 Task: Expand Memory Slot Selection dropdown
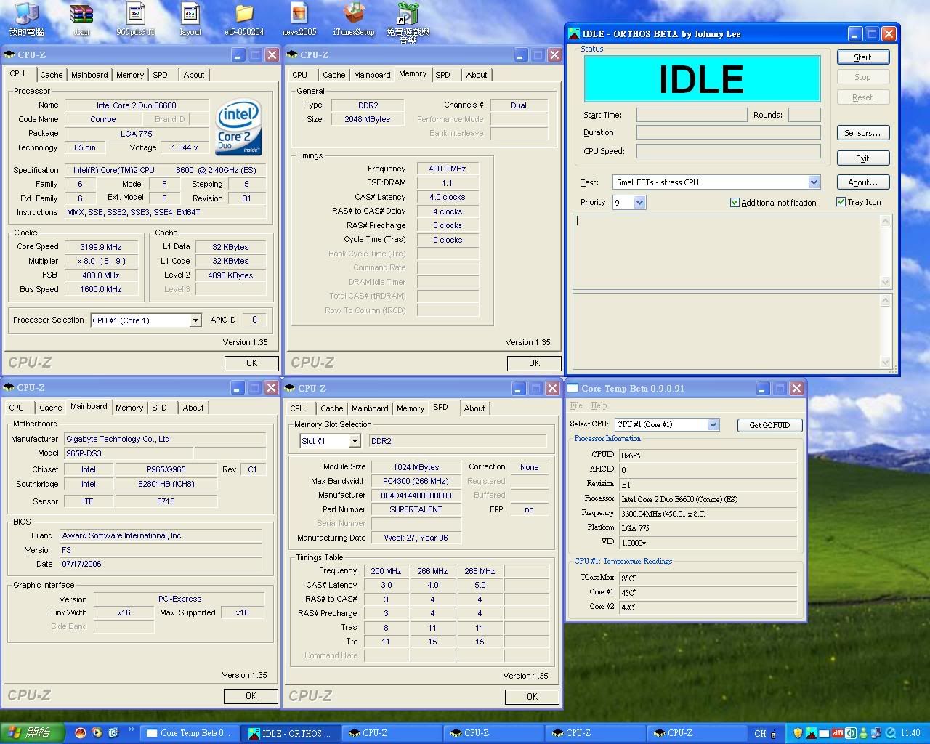(354, 441)
